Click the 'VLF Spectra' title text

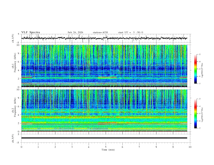click(31, 32)
